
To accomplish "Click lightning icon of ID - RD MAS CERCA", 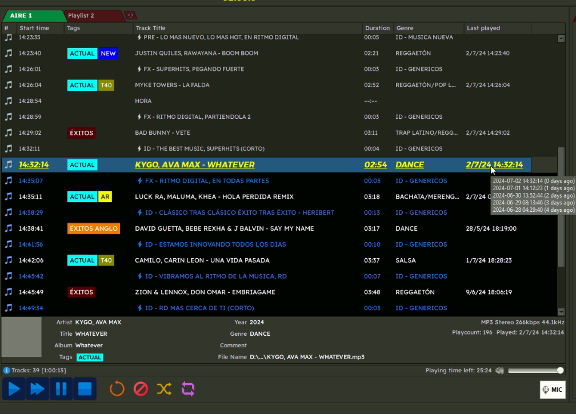I will click(139, 308).
